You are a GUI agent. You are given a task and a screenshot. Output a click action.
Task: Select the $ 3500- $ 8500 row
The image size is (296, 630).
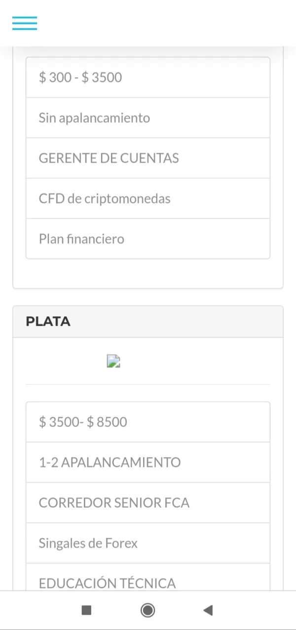point(148,422)
